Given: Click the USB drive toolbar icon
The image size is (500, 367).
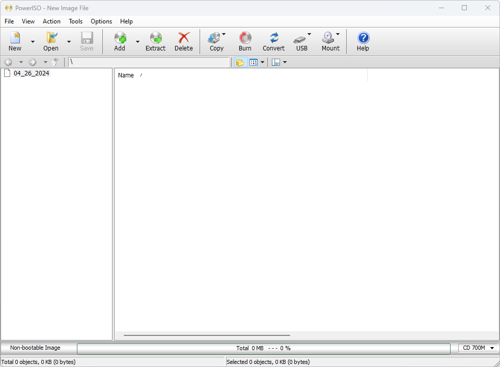Looking at the screenshot, I should coord(299,40).
